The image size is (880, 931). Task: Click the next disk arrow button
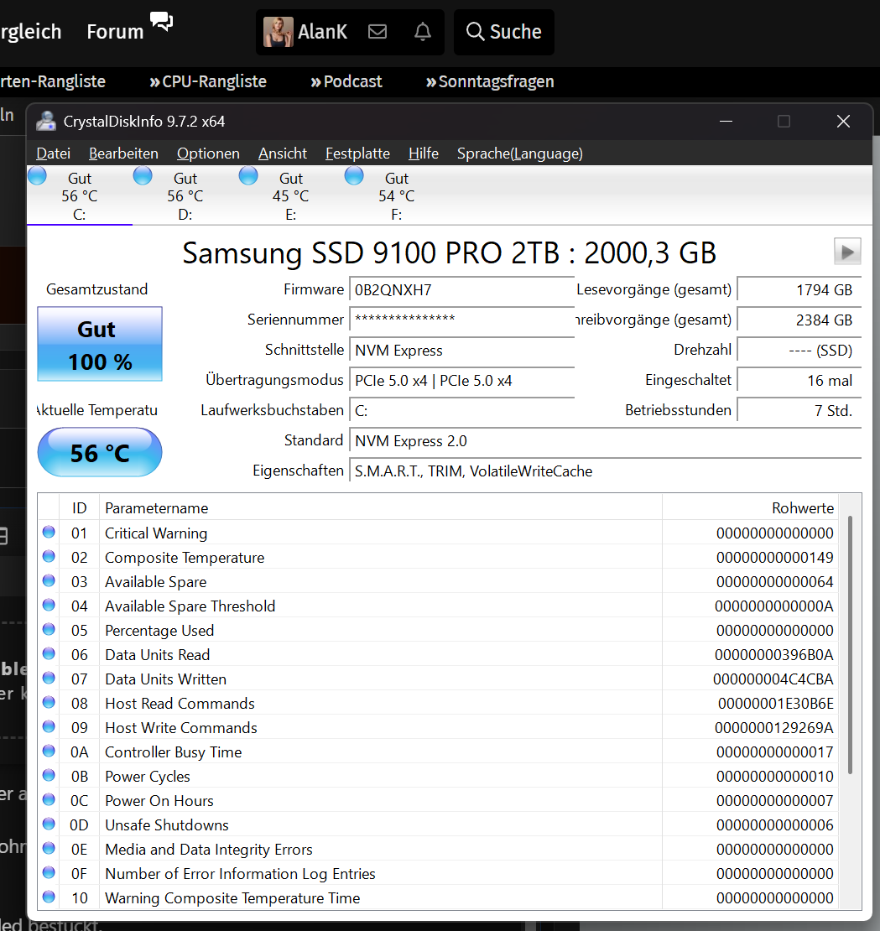pos(847,252)
